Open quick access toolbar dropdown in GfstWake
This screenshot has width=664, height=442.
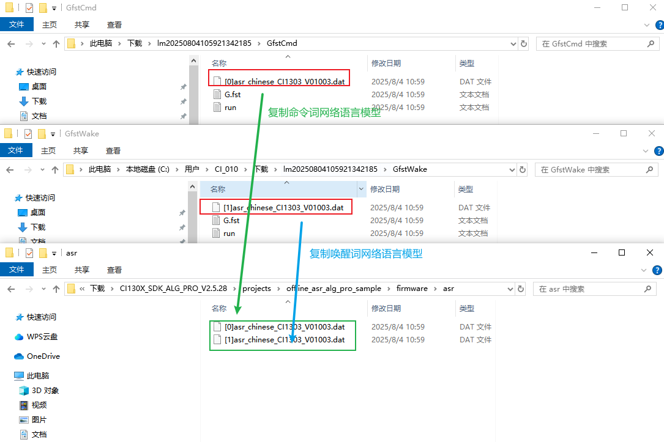pos(53,134)
